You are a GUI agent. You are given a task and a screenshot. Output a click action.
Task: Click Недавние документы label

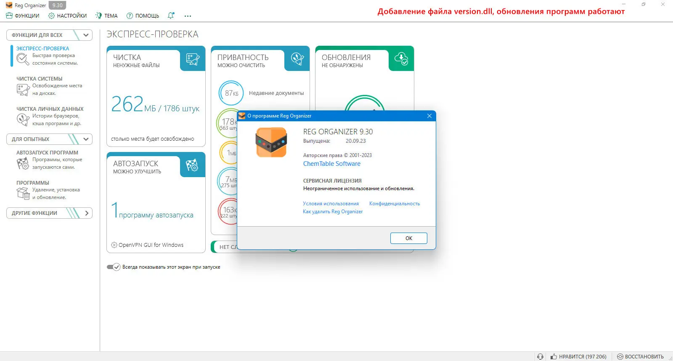276,93
